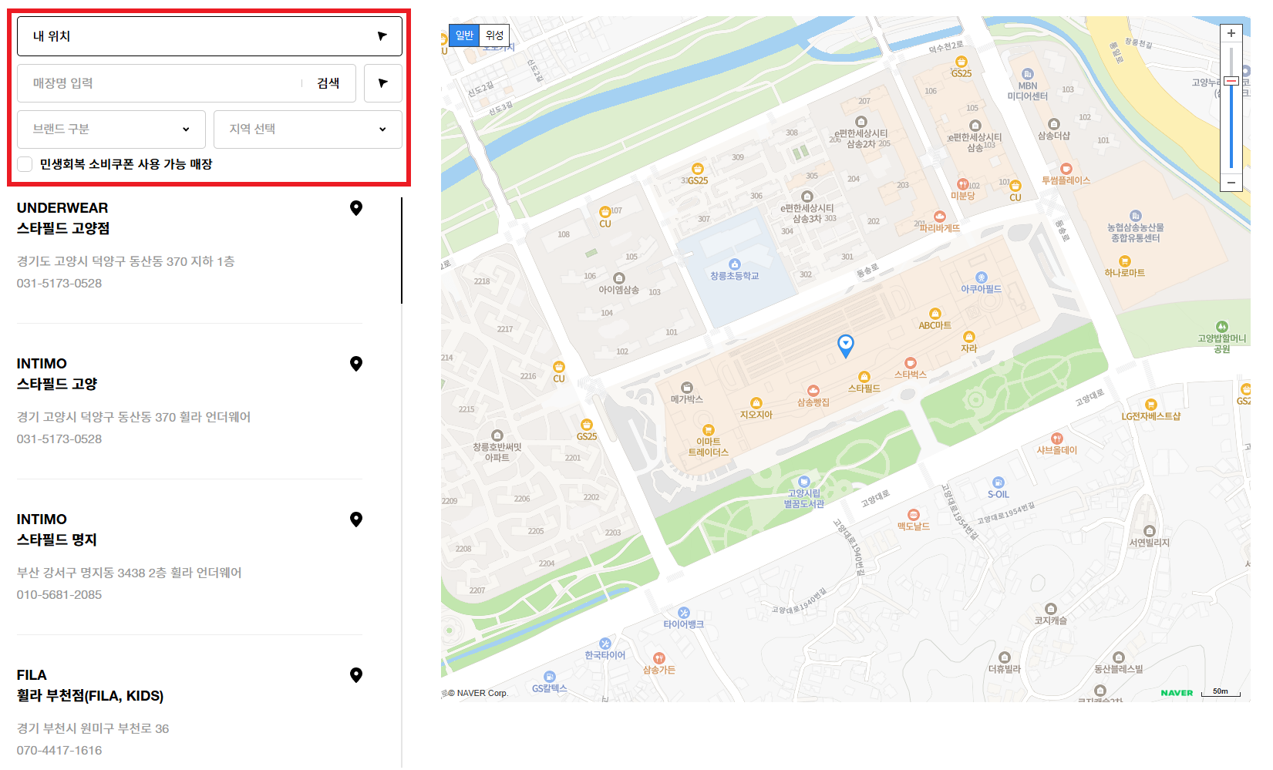Click the MBN 미디어센터 marker
The width and height of the screenshot is (1273, 770).
[1028, 75]
